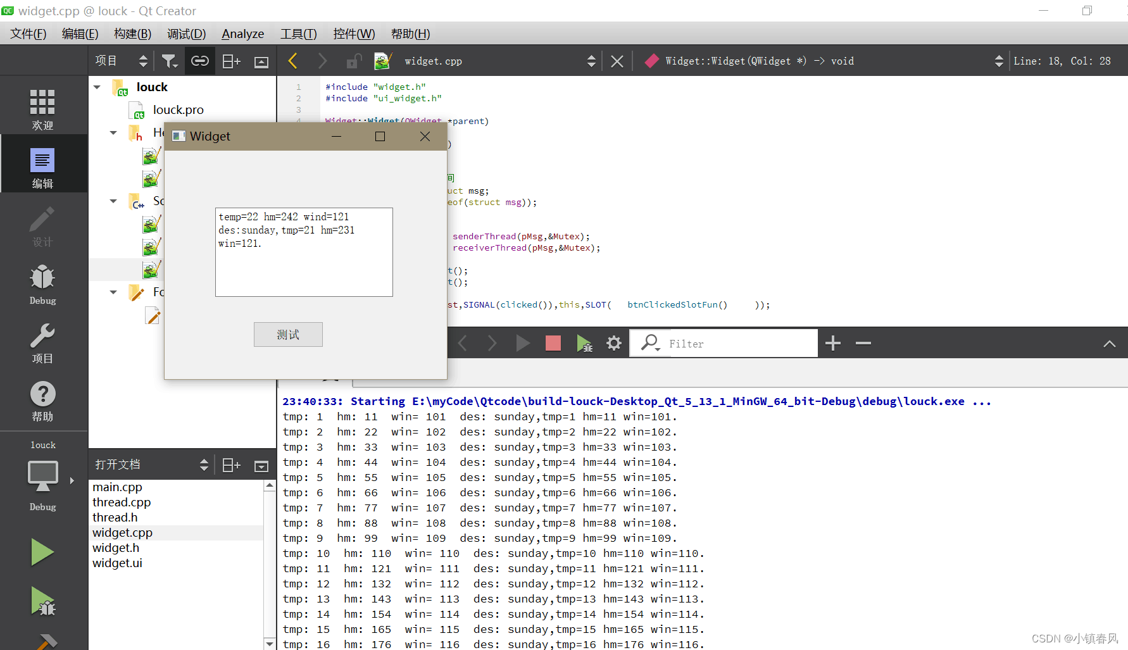Split the open documents pane

[x=231, y=465]
